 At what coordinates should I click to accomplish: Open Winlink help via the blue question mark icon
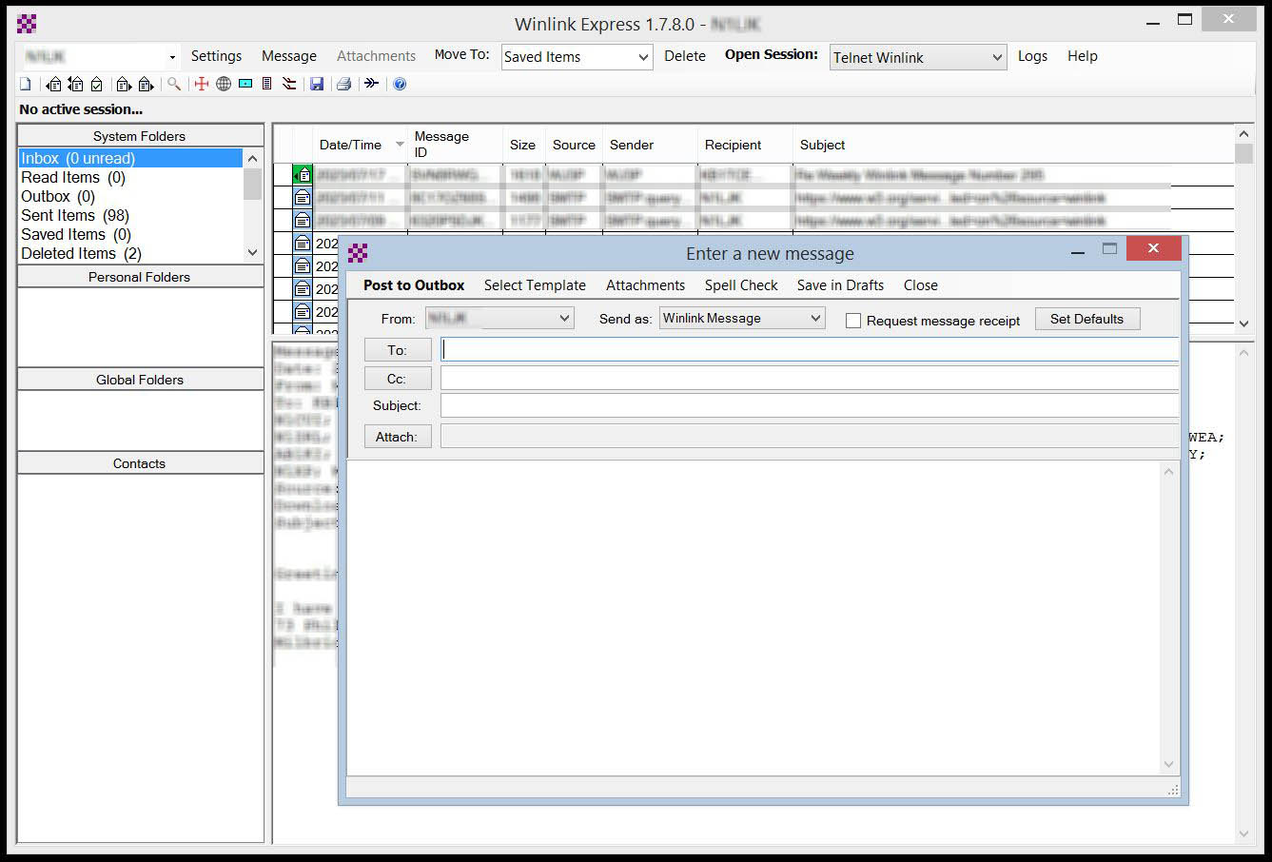400,84
